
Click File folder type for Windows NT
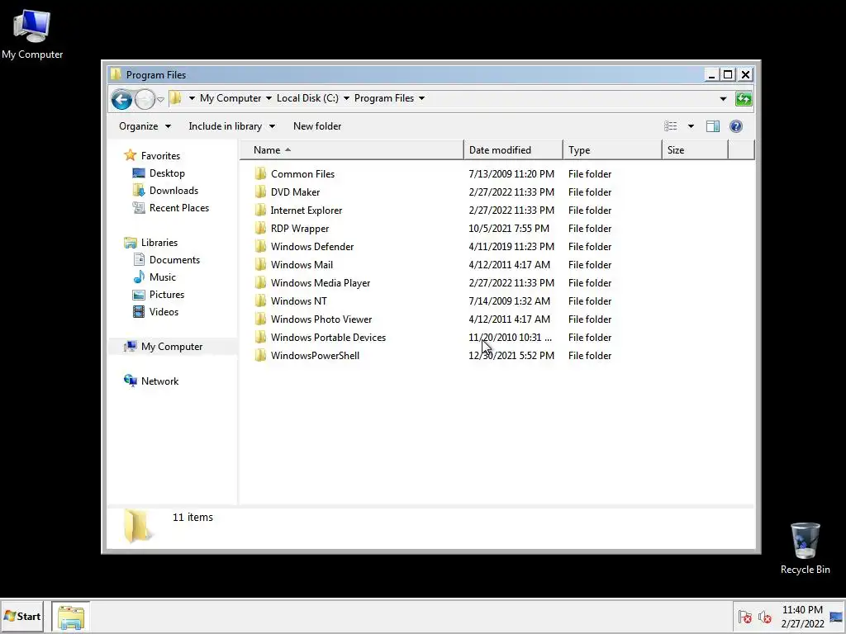[590, 300]
